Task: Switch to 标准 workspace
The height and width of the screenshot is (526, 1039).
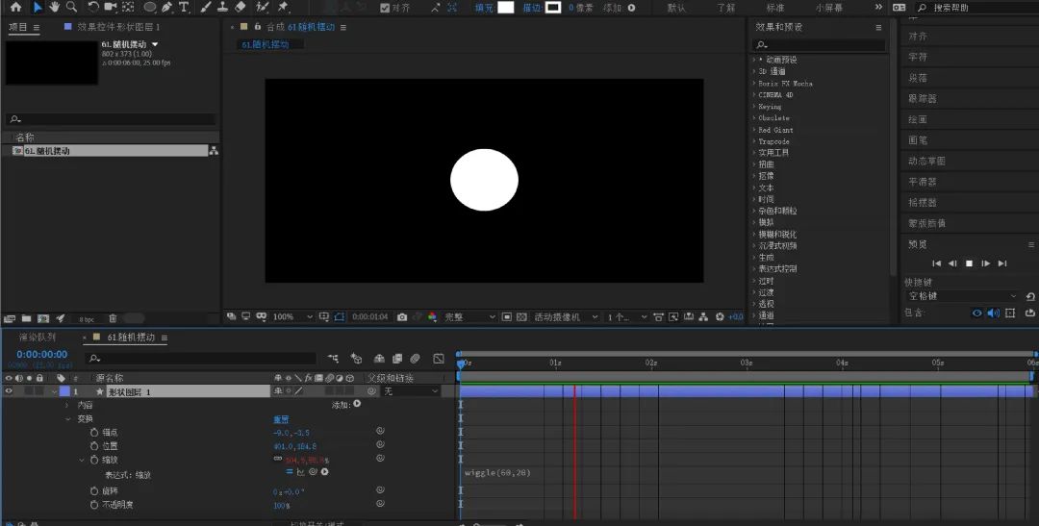Action: (775, 8)
